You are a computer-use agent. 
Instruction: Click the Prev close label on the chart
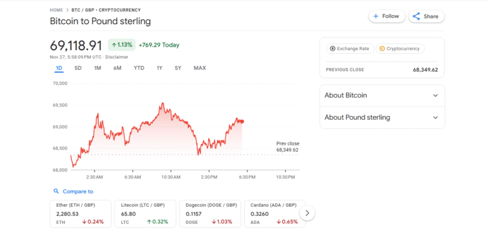pos(288,143)
